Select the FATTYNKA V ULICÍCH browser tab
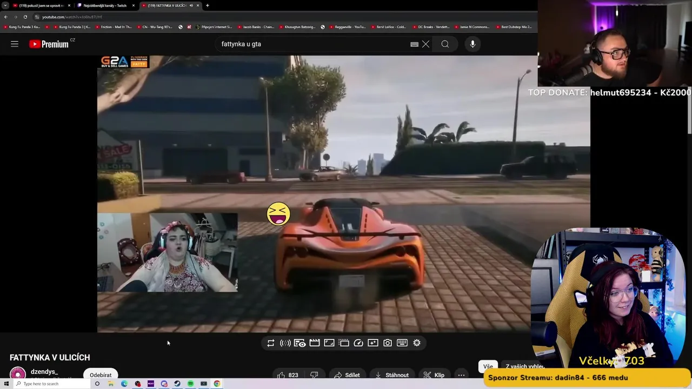The image size is (692, 389). [x=168, y=5]
